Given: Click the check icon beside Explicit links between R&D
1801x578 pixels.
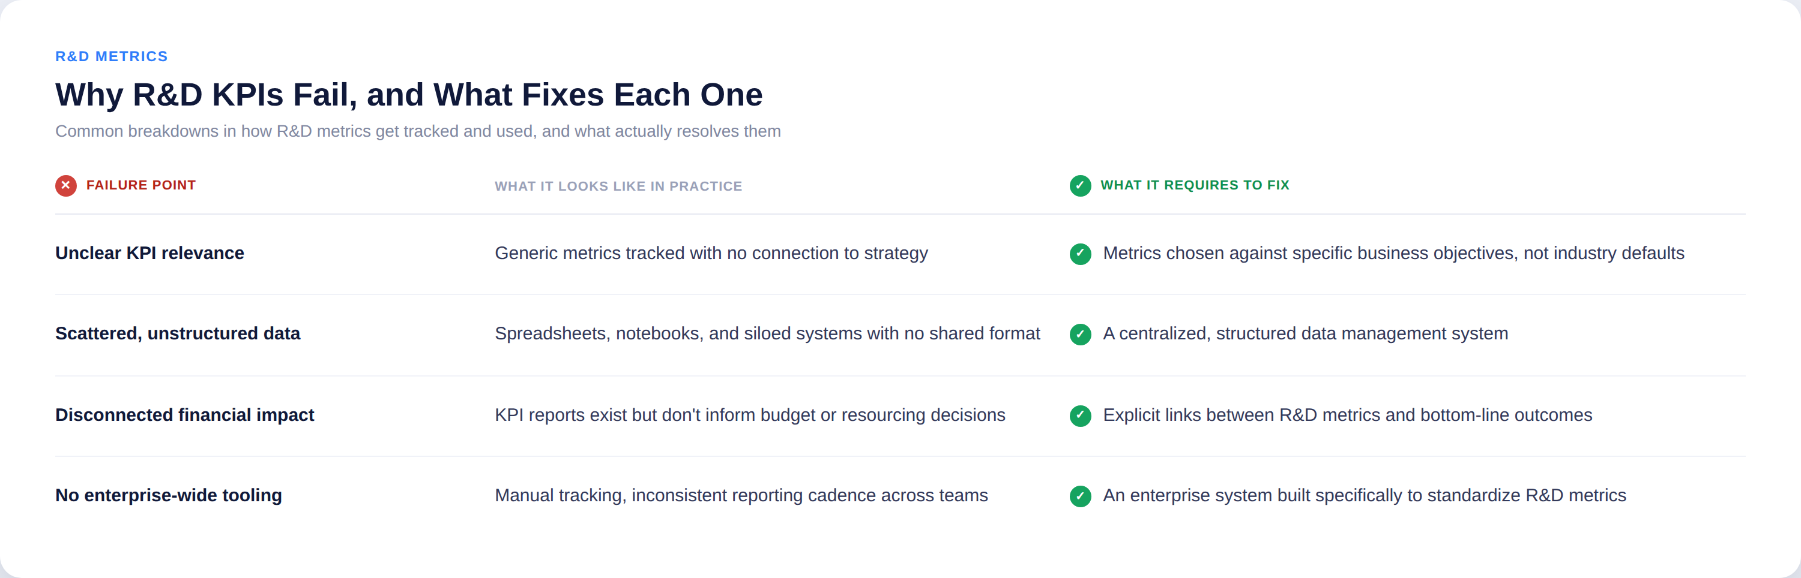Looking at the screenshot, I should pos(1080,416).
